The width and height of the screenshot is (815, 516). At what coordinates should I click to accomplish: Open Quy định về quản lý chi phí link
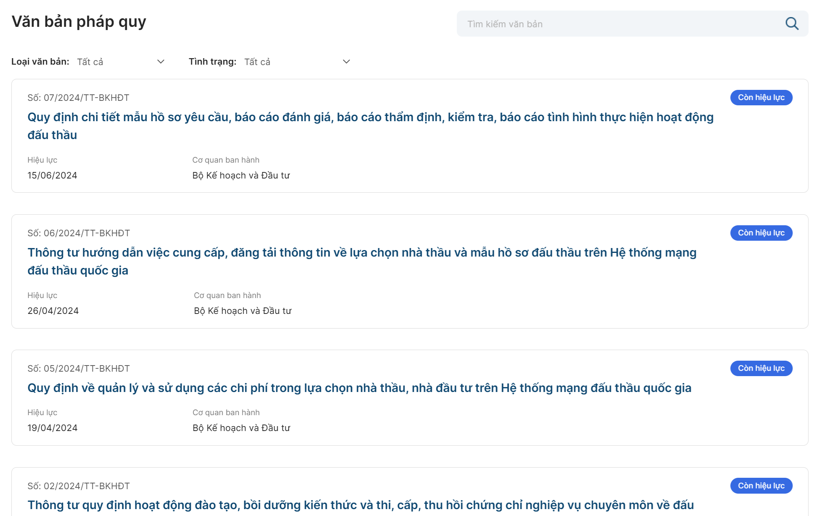[x=359, y=388]
